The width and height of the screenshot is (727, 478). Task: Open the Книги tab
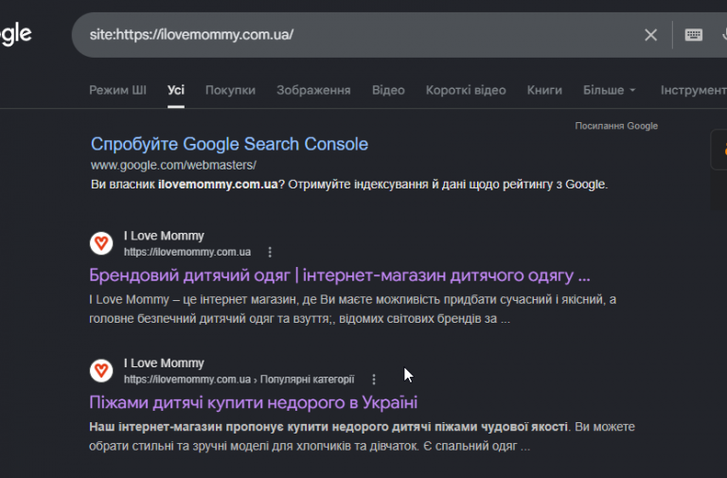click(544, 90)
